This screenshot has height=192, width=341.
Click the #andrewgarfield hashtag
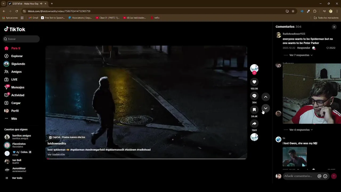pyautogui.click(x=95, y=150)
